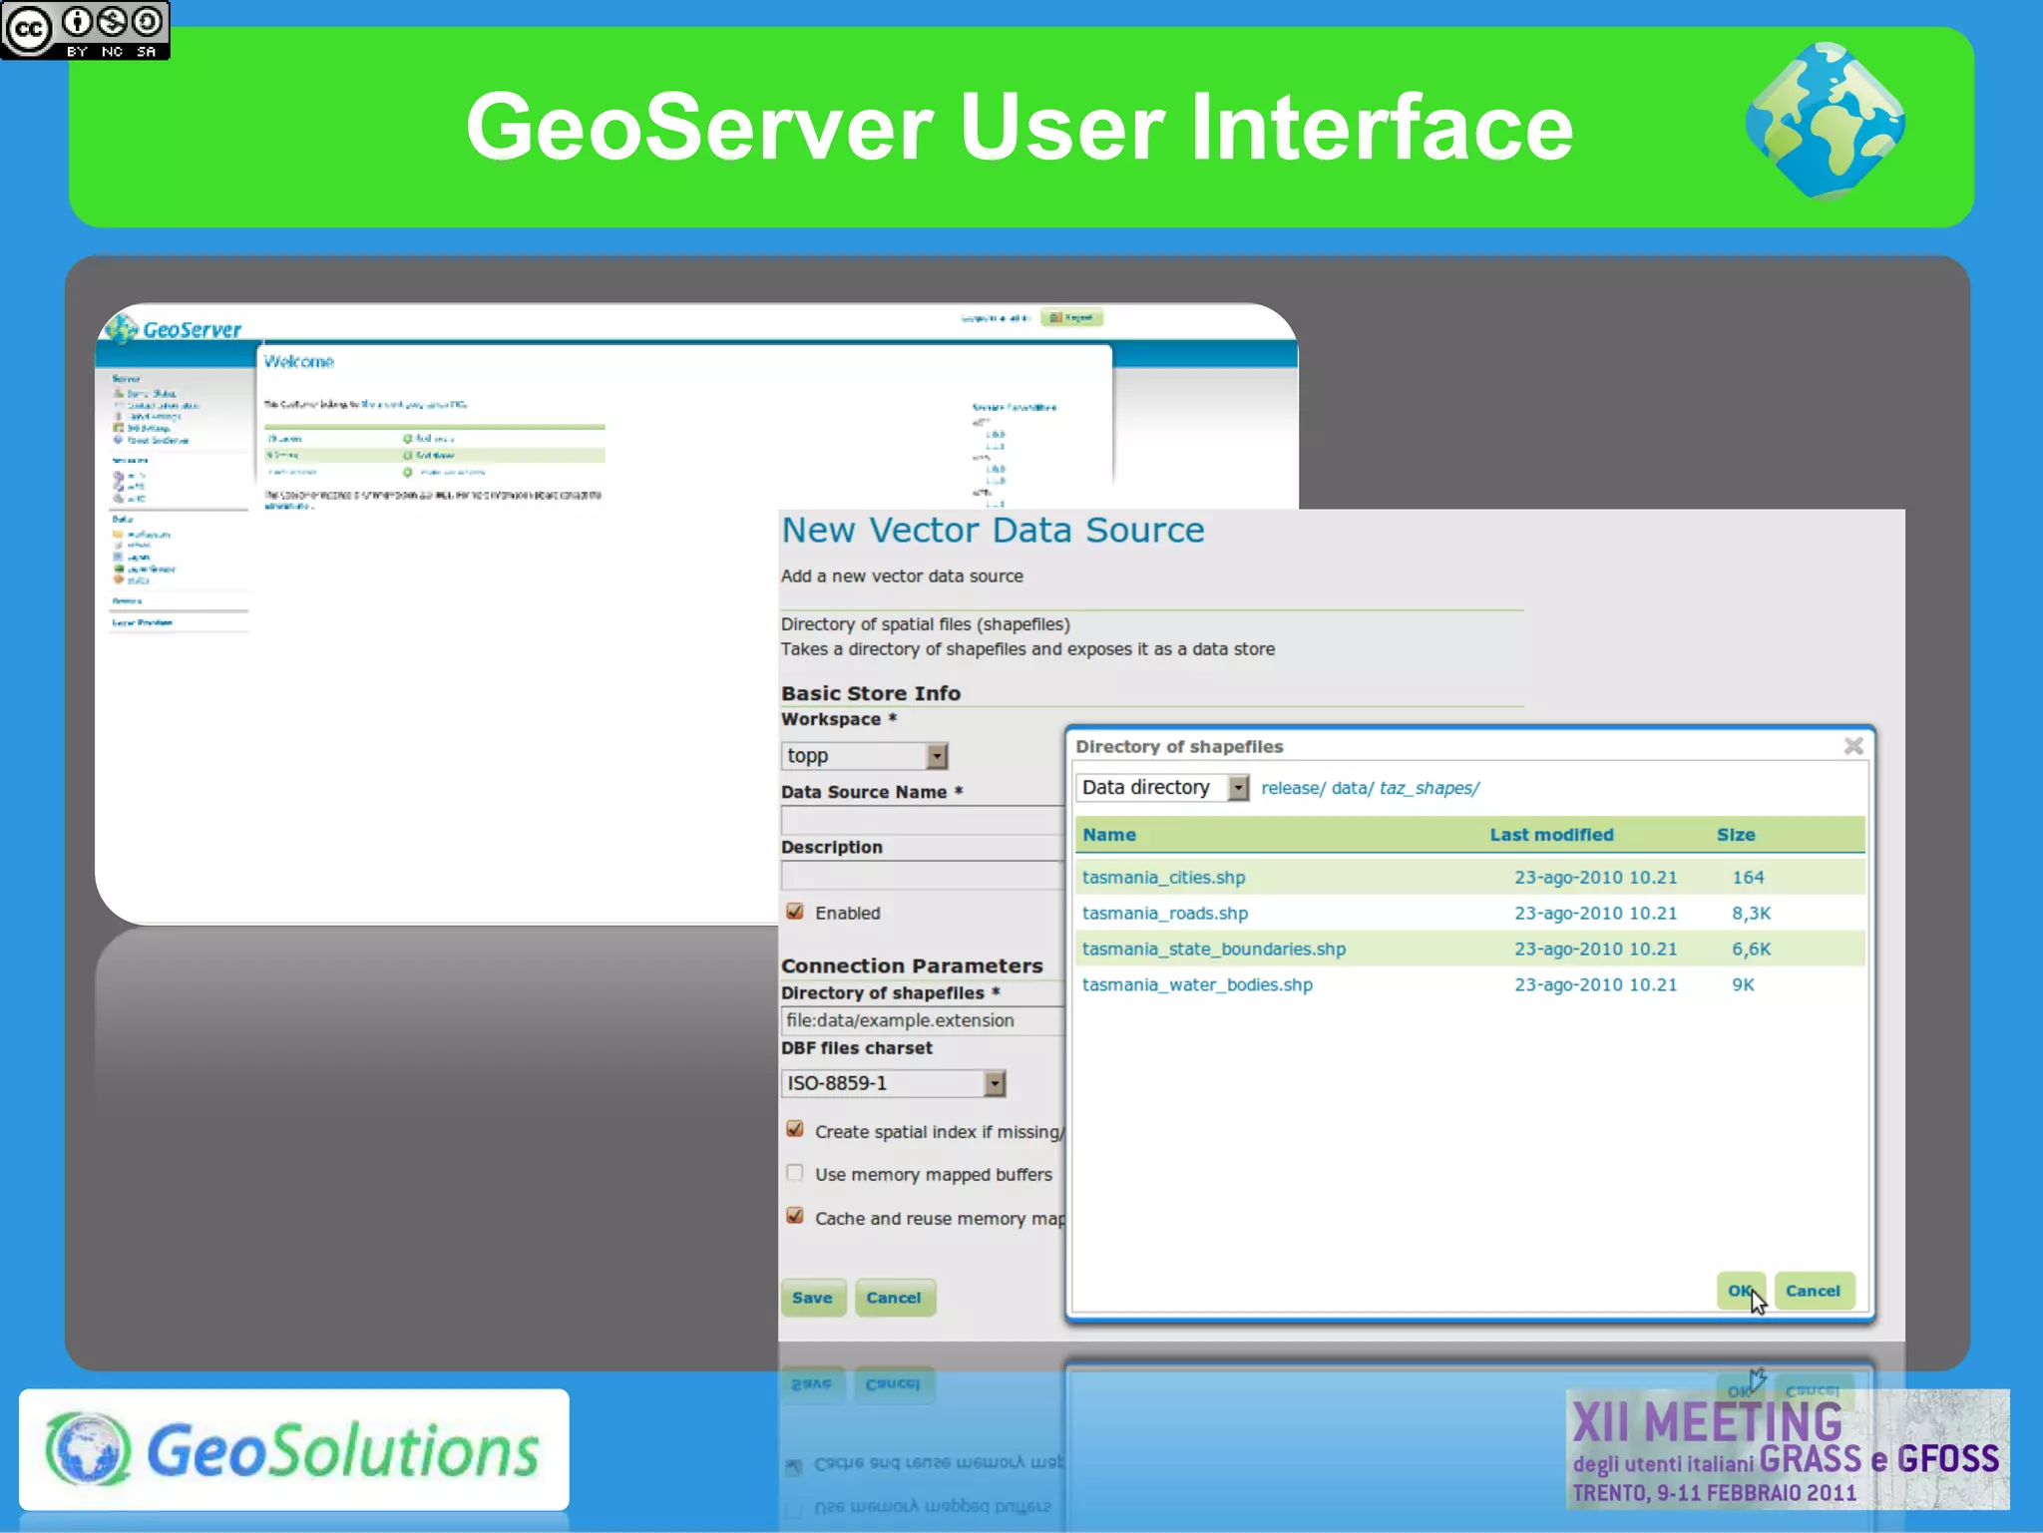
Task: Click the Data Source Name input field
Action: point(923,821)
